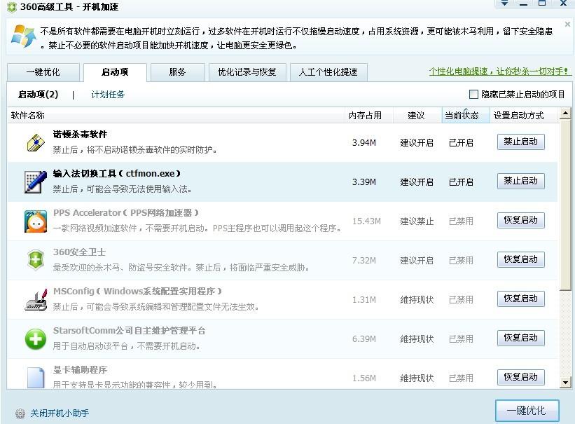575x424 pixels.
Task: Sort by the 建议 column header
Action: pyautogui.click(x=417, y=116)
